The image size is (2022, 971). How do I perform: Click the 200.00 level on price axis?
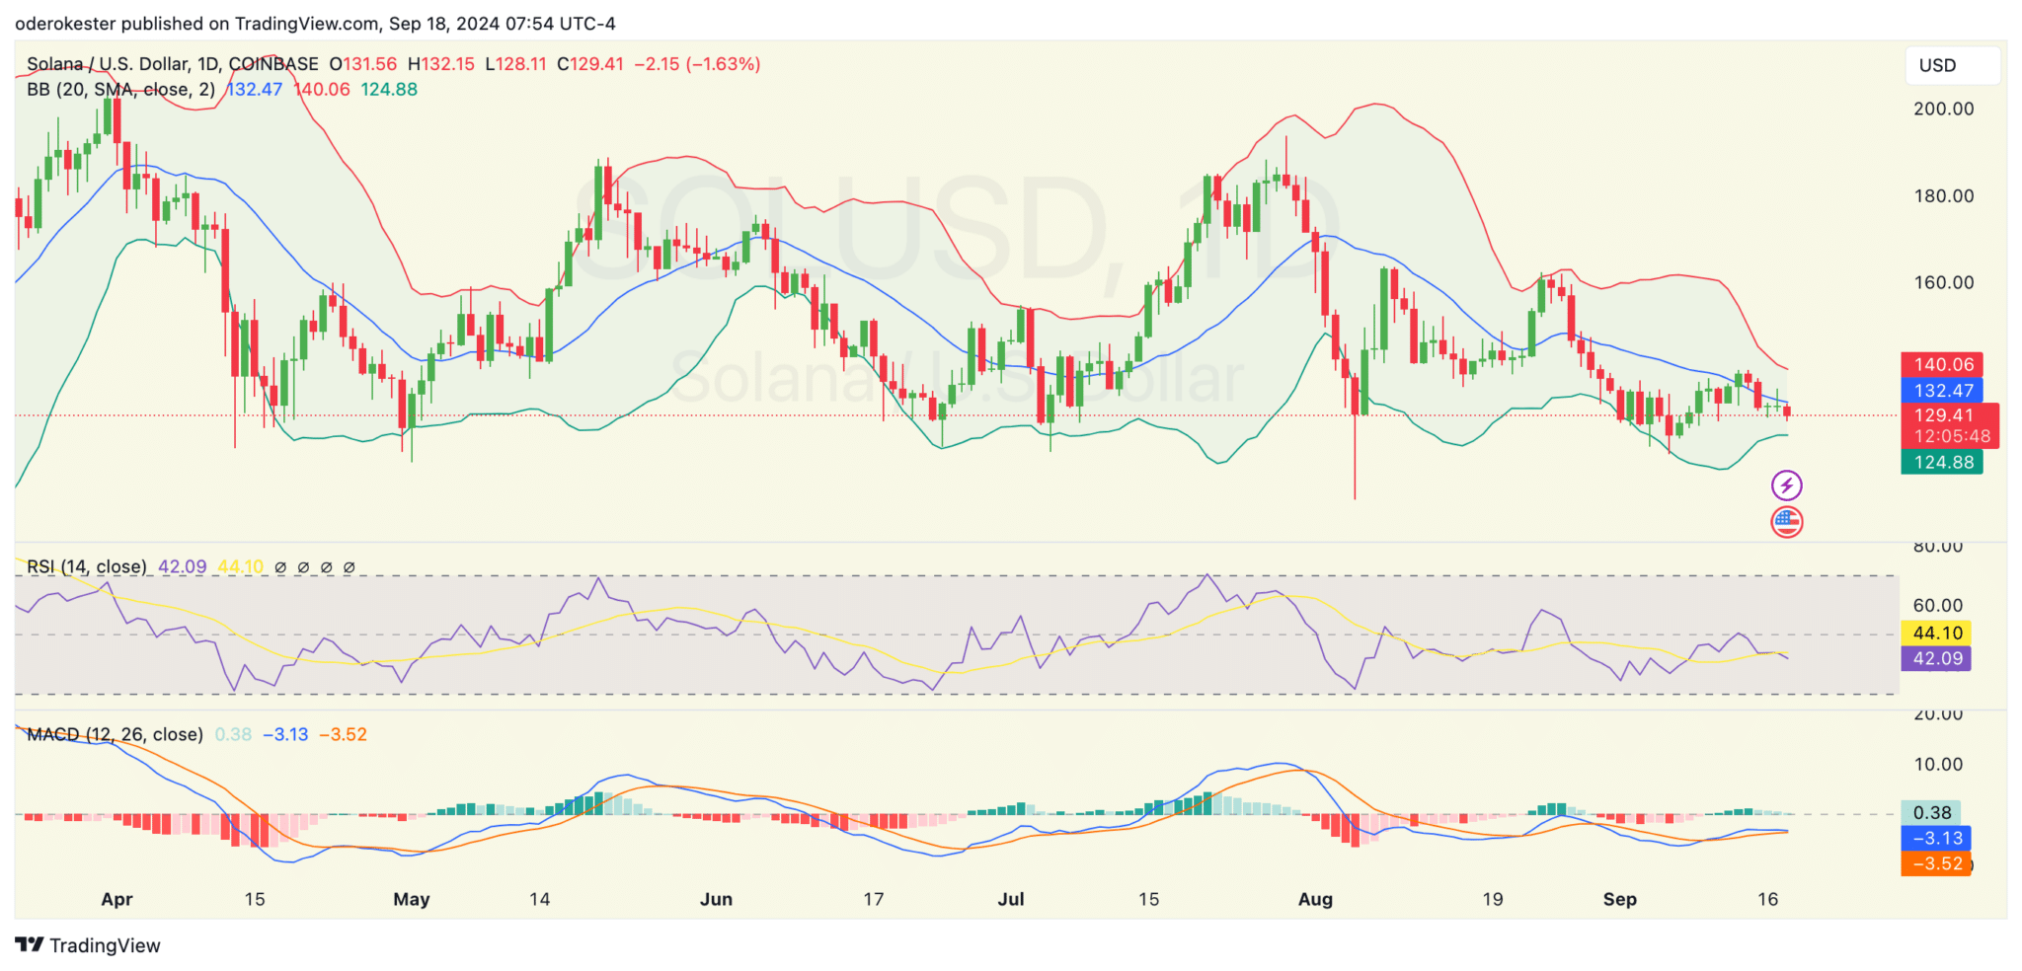pos(1943,110)
